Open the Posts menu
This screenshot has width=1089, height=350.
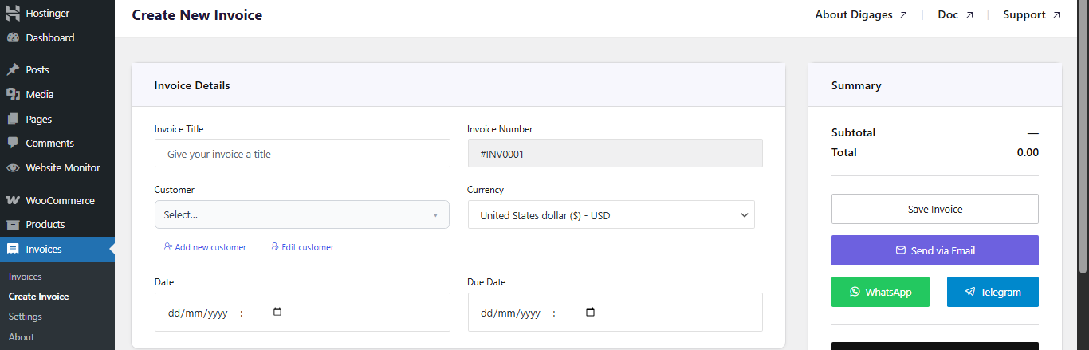(57, 70)
